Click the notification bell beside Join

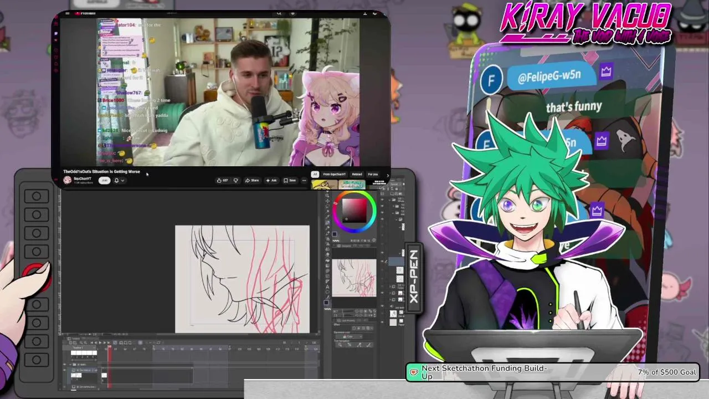point(116,180)
